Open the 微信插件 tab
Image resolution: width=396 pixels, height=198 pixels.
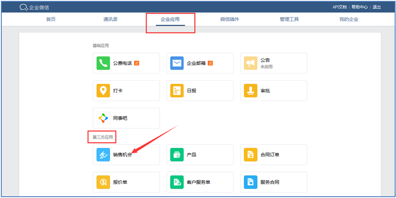tap(230, 19)
